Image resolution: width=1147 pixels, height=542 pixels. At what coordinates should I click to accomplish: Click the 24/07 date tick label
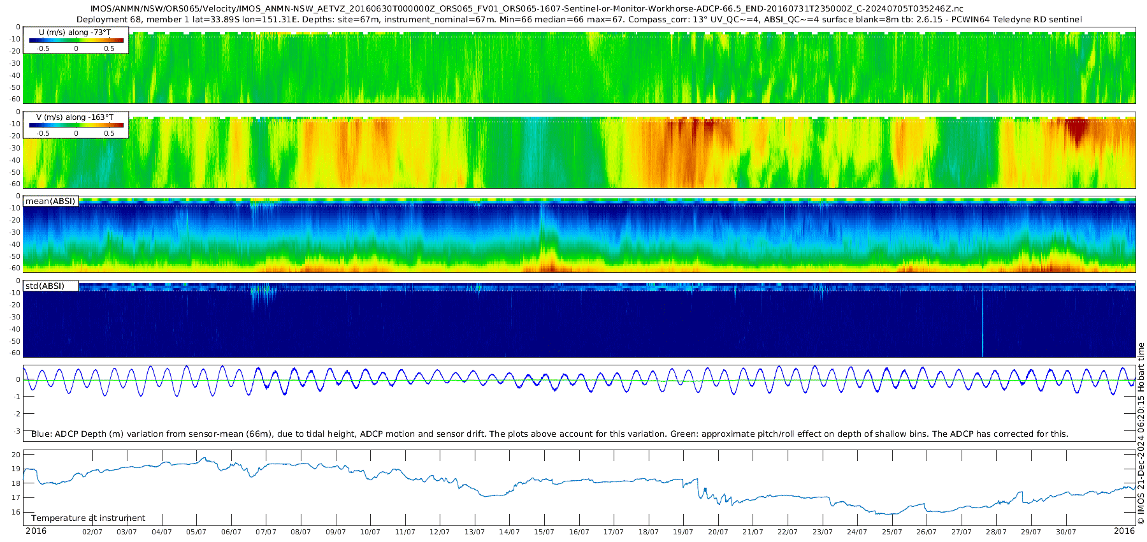point(857,532)
